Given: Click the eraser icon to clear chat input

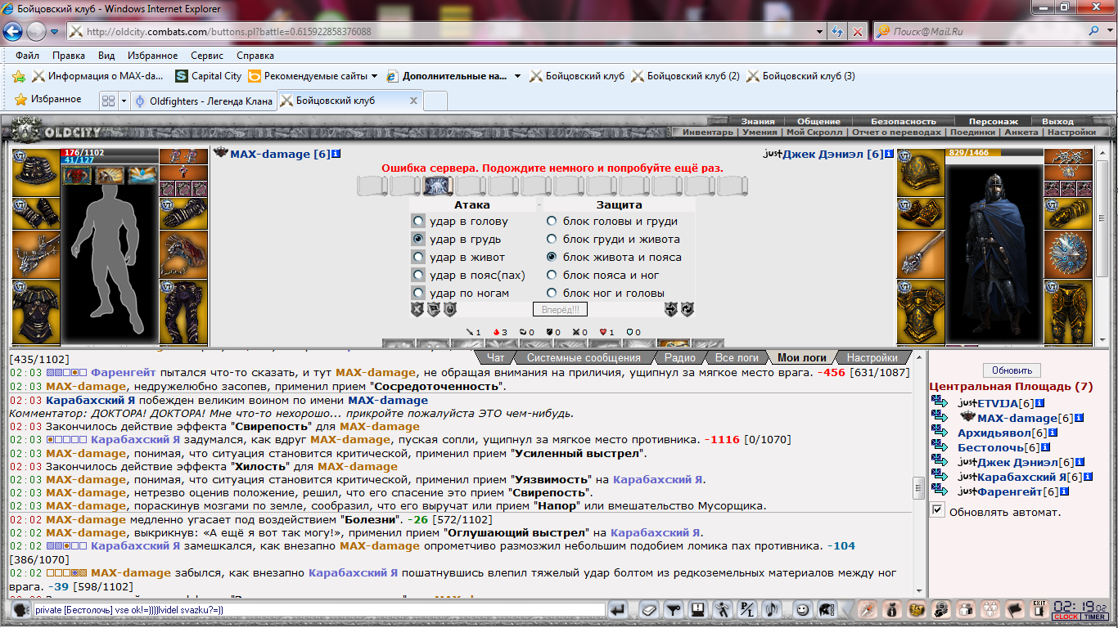Looking at the screenshot, I should click(x=648, y=609).
